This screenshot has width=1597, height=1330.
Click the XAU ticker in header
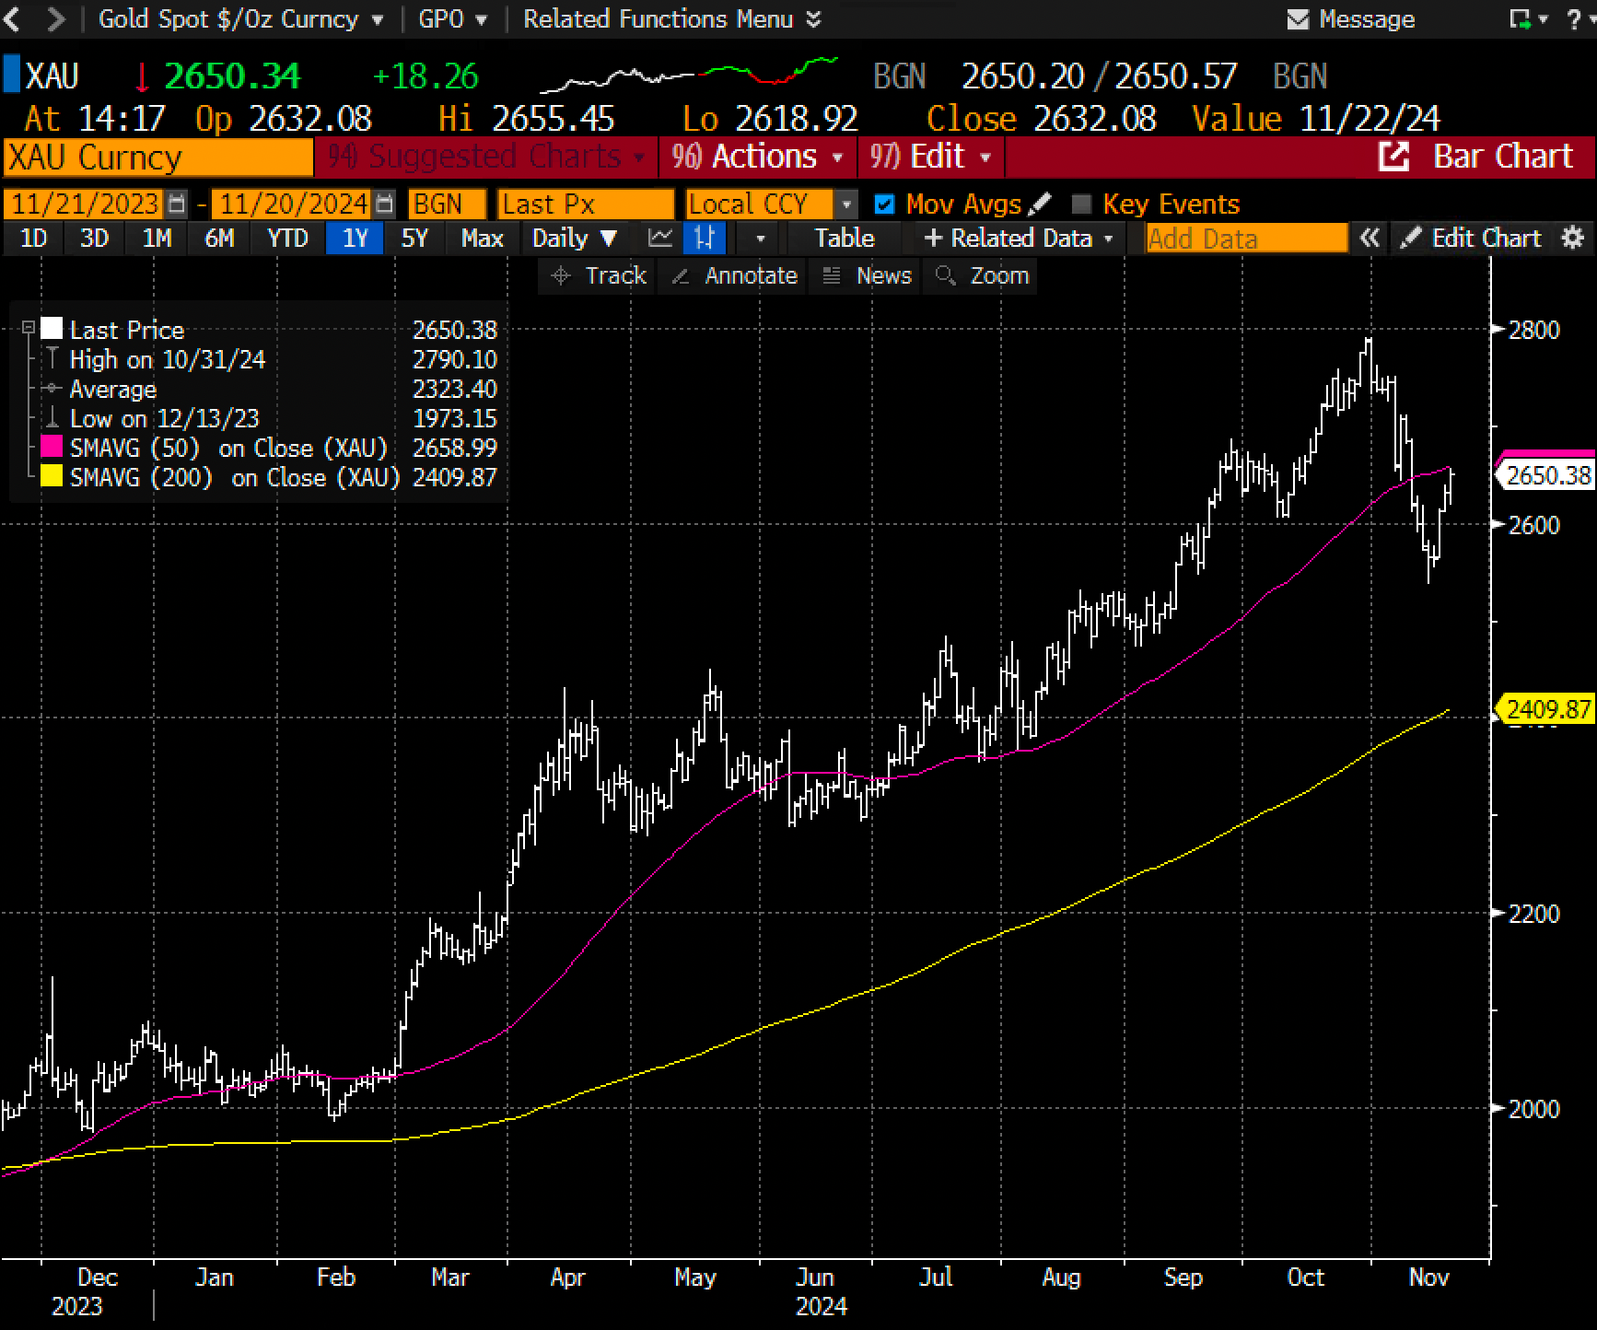point(52,76)
